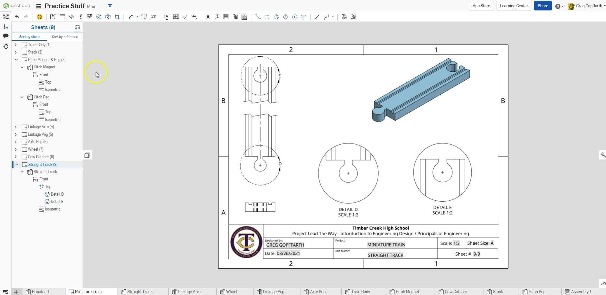Viewport: 606px width, 295px height.
Task: Open the Straight Track tab
Action: (x=140, y=292)
